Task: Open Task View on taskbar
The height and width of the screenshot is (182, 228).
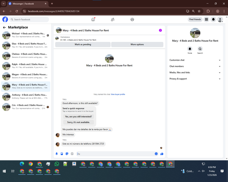Action: [13, 171]
